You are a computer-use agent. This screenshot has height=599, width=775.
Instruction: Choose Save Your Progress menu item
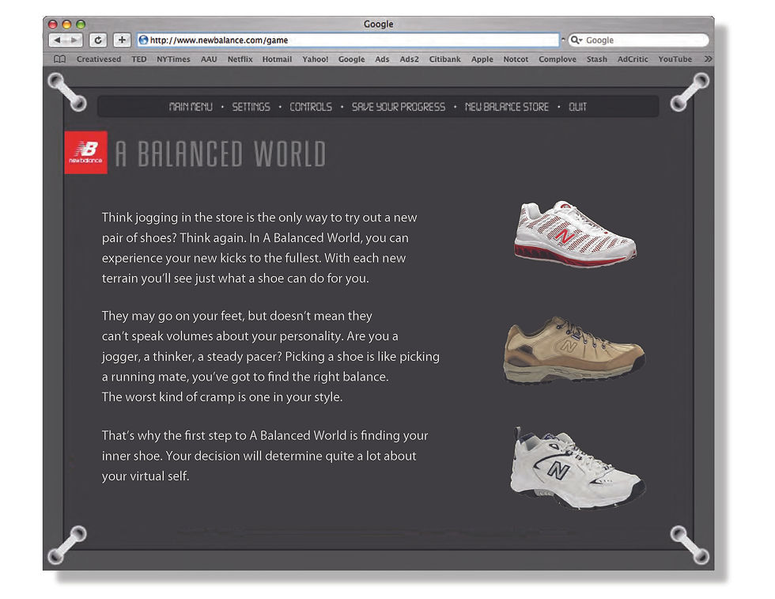tap(399, 107)
